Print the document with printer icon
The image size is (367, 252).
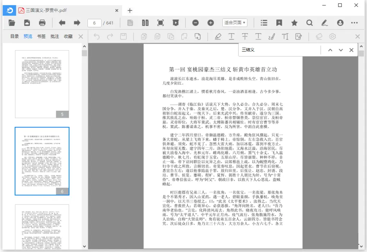pos(42,23)
